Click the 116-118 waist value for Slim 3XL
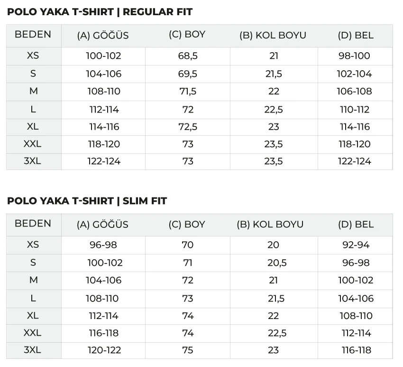The width and height of the screenshot is (403, 367). [x=356, y=350]
